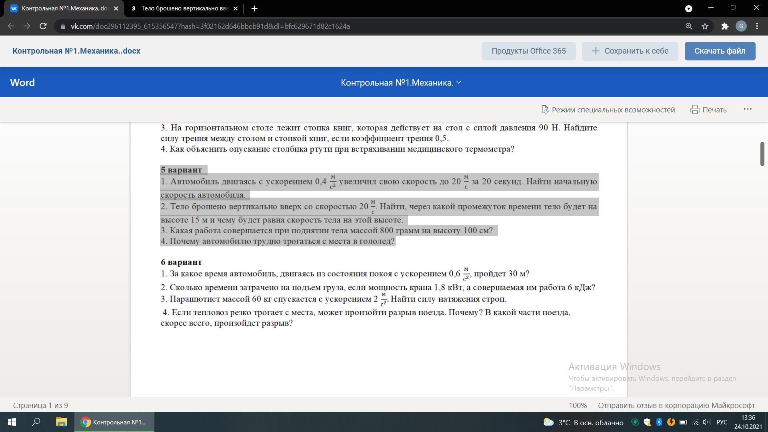Viewport: 768px width, 432px height.
Task: Click the 6 вариант heading
Action: coord(181,262)
